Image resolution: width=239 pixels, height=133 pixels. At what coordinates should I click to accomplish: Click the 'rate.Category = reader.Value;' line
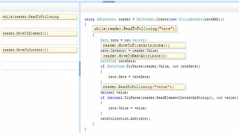[129, 51]
